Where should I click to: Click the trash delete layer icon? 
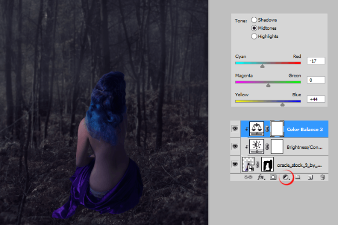322,177
